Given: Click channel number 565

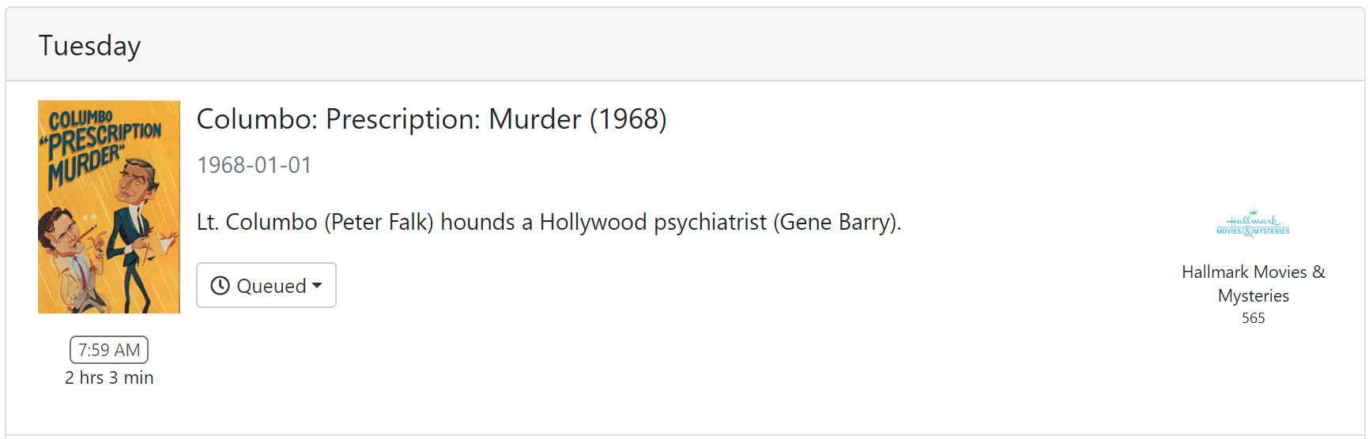Looking at the screenshot, I should [1253, 318].
